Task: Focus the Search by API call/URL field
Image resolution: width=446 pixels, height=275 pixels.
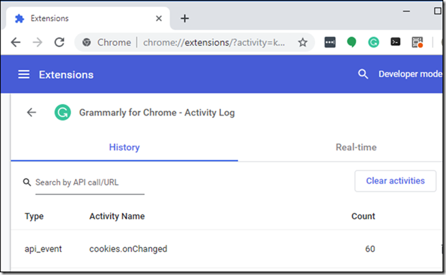Action: (90, 182)
